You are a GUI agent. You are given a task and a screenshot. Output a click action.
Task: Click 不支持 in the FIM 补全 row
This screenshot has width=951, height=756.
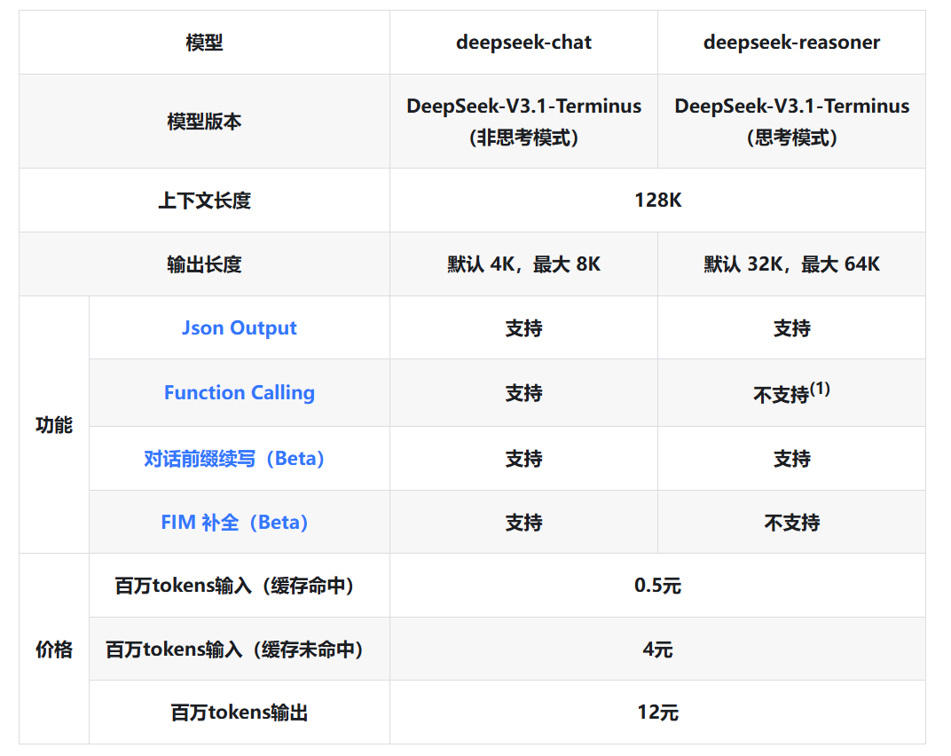click(791, 522)
